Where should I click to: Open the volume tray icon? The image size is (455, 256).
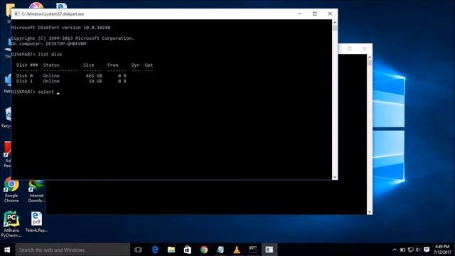(418, 250)
